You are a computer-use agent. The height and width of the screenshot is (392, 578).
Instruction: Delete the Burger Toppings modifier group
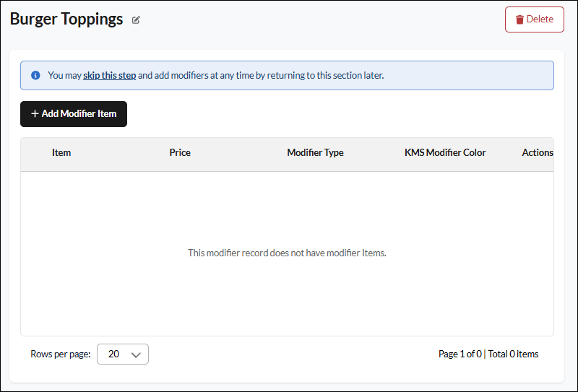click(x=534, y=19)
